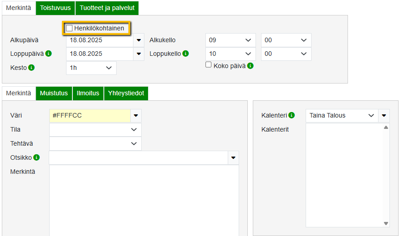Image resolution: width=399 pixels, height=236 pixels.
Task: Check the Koko päivä checkbox
Action: point(209,65)
